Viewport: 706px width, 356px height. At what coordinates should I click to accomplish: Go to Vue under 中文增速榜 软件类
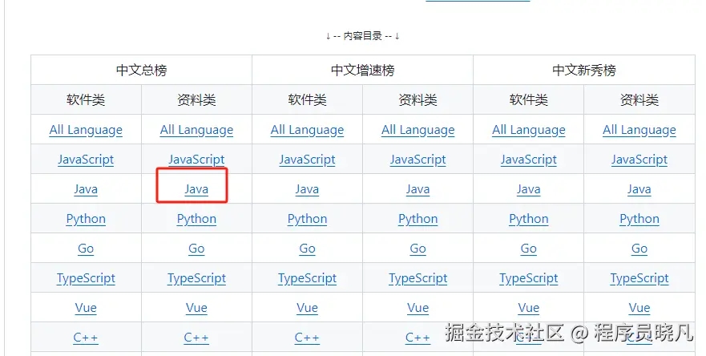click(307, 308)
